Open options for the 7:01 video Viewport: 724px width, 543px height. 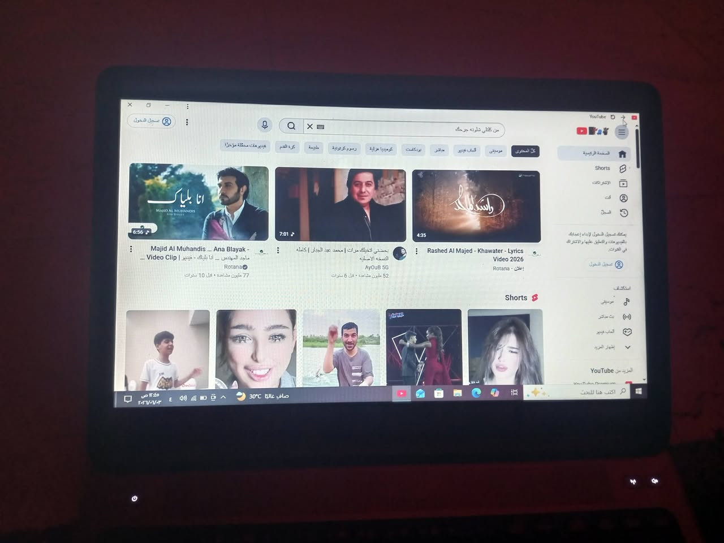278,250
